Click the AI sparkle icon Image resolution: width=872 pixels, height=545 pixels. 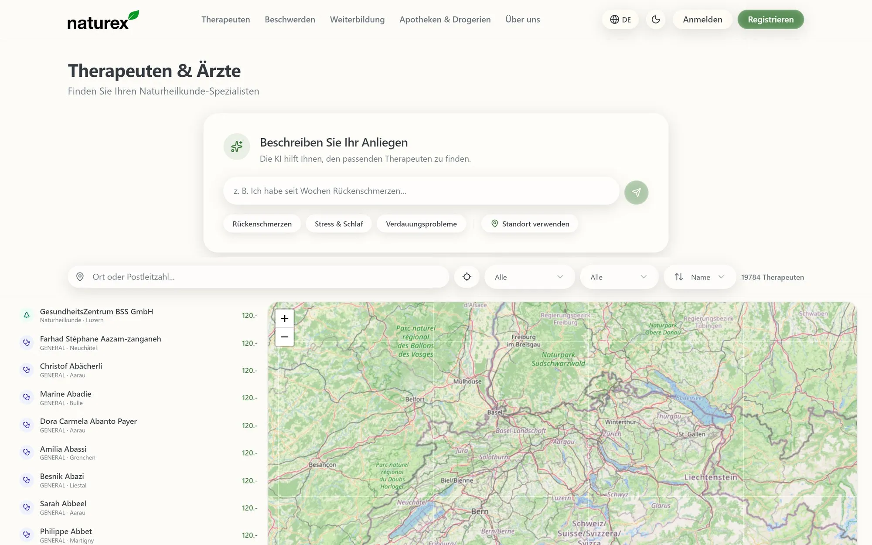(x=237, y=146)
